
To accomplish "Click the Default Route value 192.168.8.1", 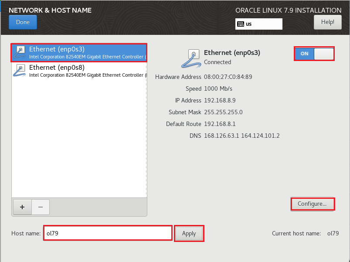I will point(220,124).
